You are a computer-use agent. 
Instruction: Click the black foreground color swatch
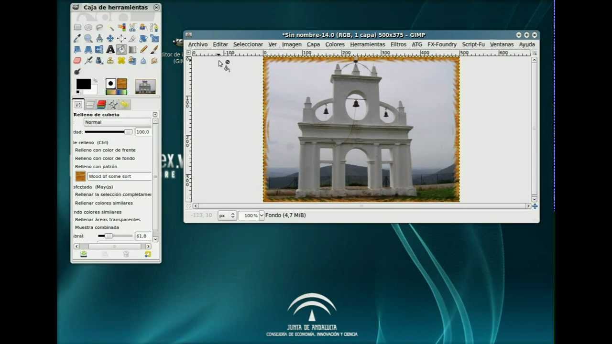83,84
